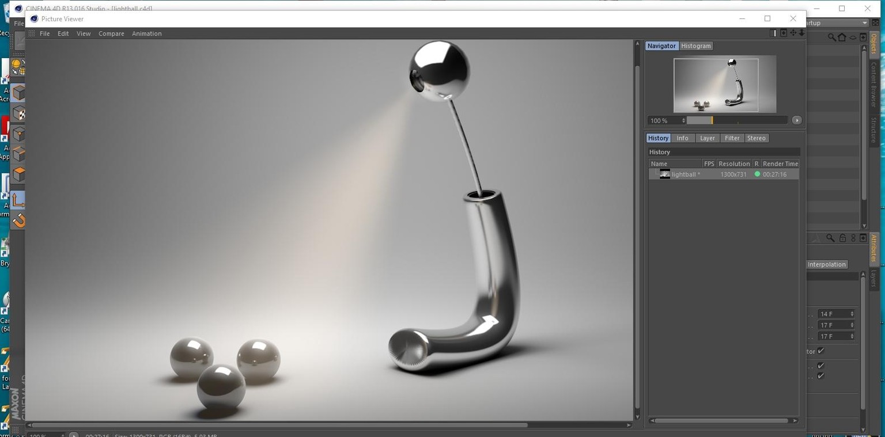Switch to the Navigator tab
Viewport: 885px width, 437px height.
point(661,46)
